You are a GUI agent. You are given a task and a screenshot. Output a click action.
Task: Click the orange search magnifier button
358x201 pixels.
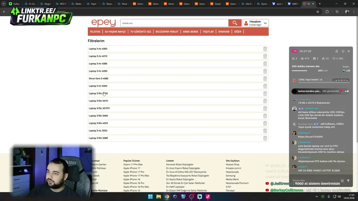click(235, 23)
